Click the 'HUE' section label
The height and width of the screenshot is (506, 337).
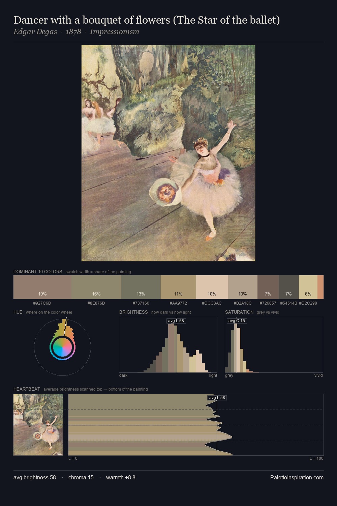tap(18, 312)
